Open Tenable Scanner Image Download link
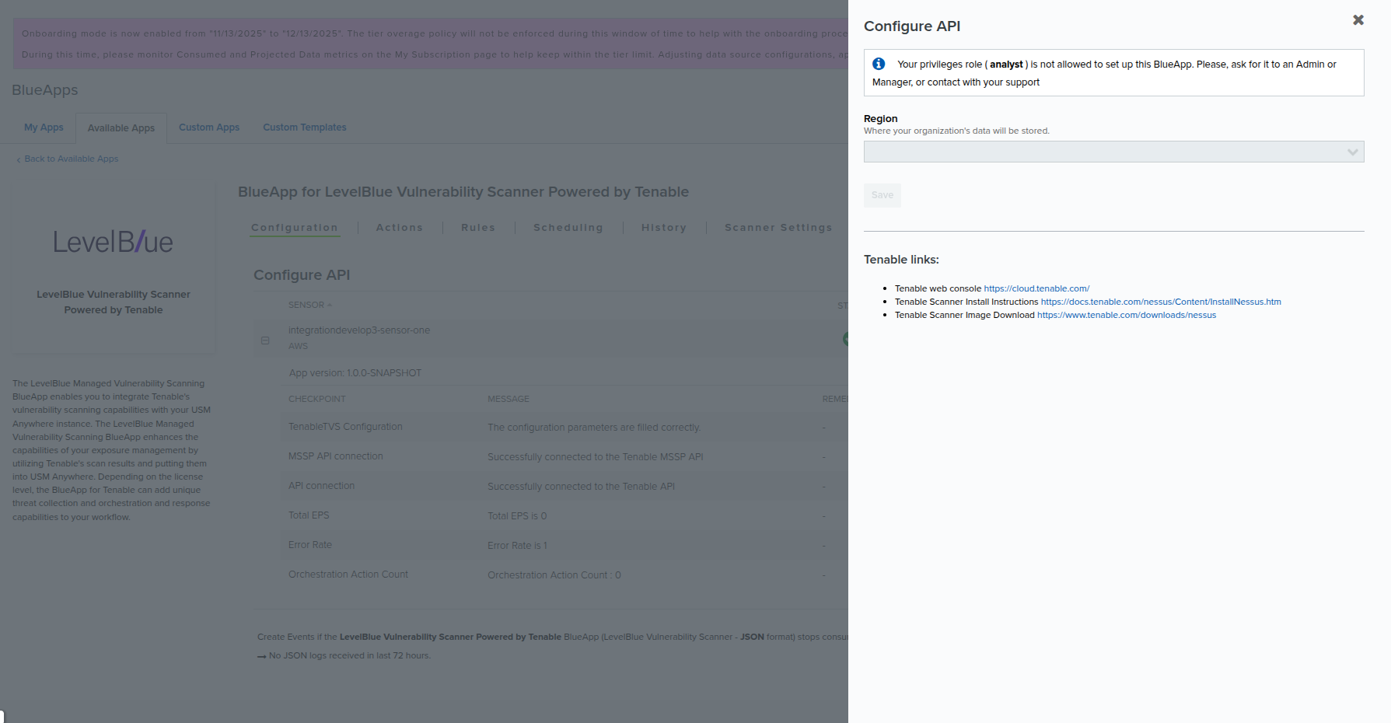Image resolution: width=1391 pixels, height=723 pixels. point(1127,315)
